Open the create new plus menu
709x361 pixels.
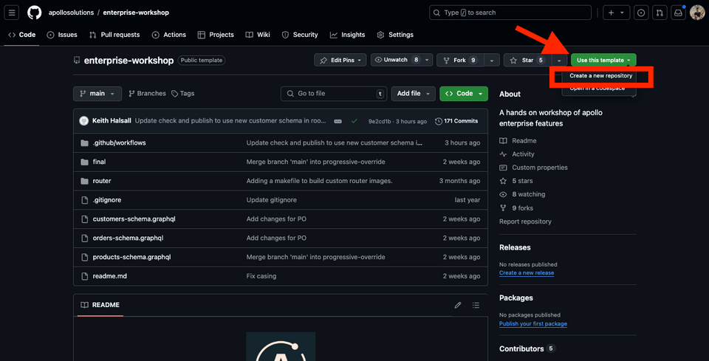[x=616, y=13]
